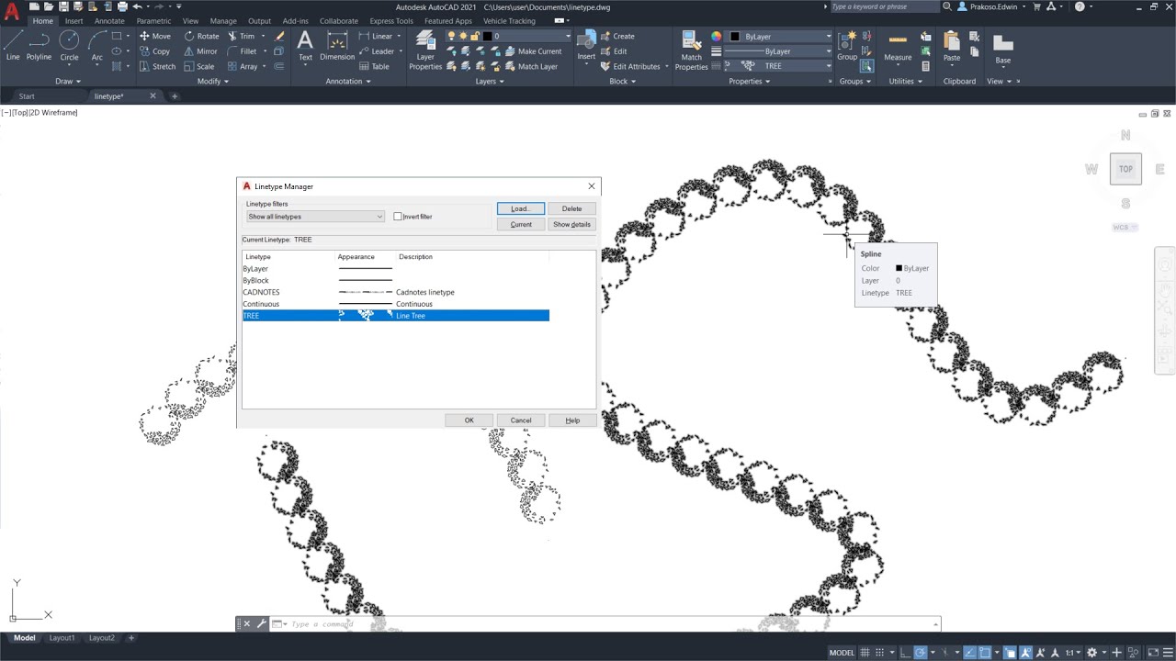
Task: Click the Show details button
Action: pyautogui.click(x=571, y=224)
